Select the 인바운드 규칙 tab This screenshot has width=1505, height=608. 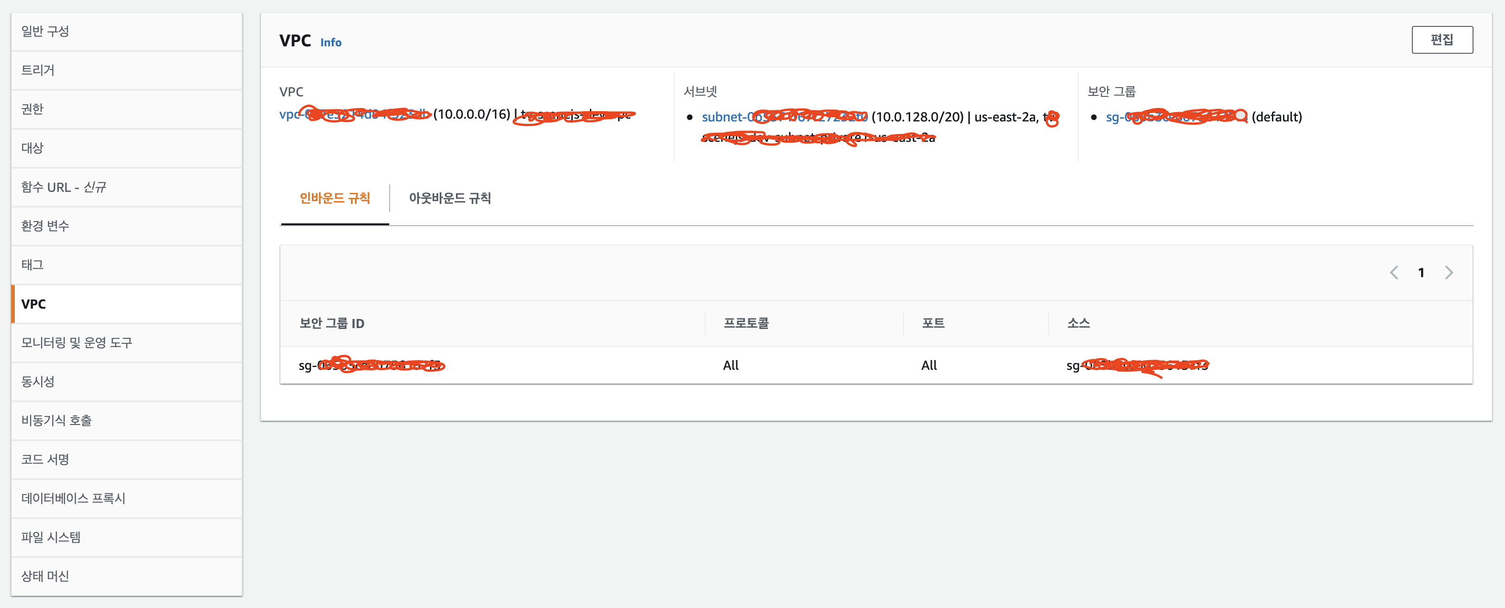[335, 199]
